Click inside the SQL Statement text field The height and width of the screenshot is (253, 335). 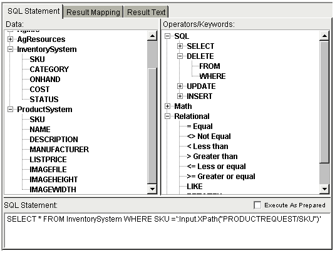(x=167, y=231)
